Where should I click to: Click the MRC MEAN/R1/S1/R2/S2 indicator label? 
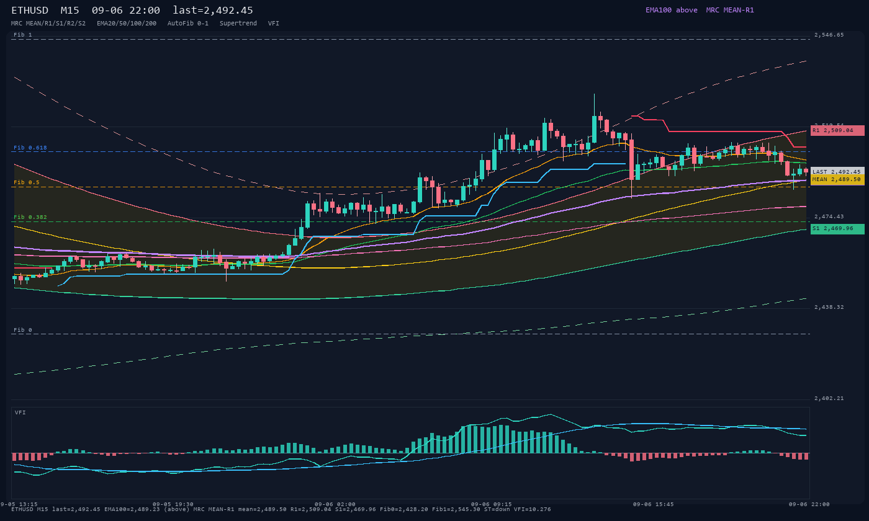pyautogui.click(x=48, y=23)
